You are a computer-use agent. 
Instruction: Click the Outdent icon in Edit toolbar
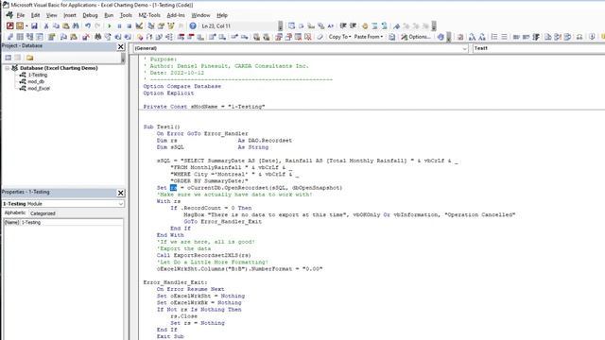click(x=353, y=25)
